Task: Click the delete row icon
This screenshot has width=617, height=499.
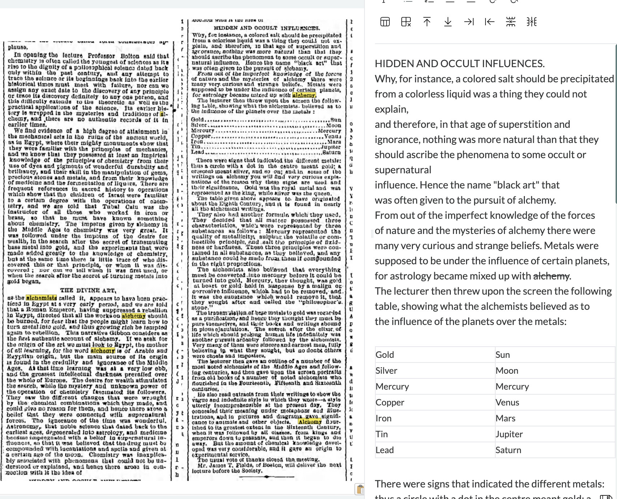Action: (510, 22)
